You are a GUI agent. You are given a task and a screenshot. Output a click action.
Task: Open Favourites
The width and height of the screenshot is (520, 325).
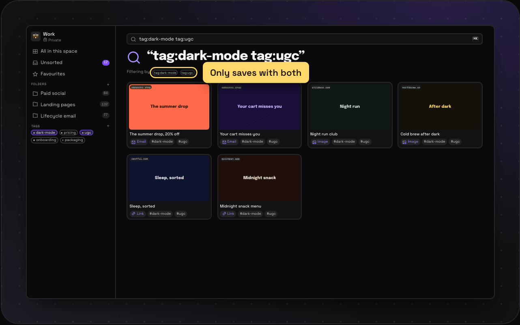(71, 74)
